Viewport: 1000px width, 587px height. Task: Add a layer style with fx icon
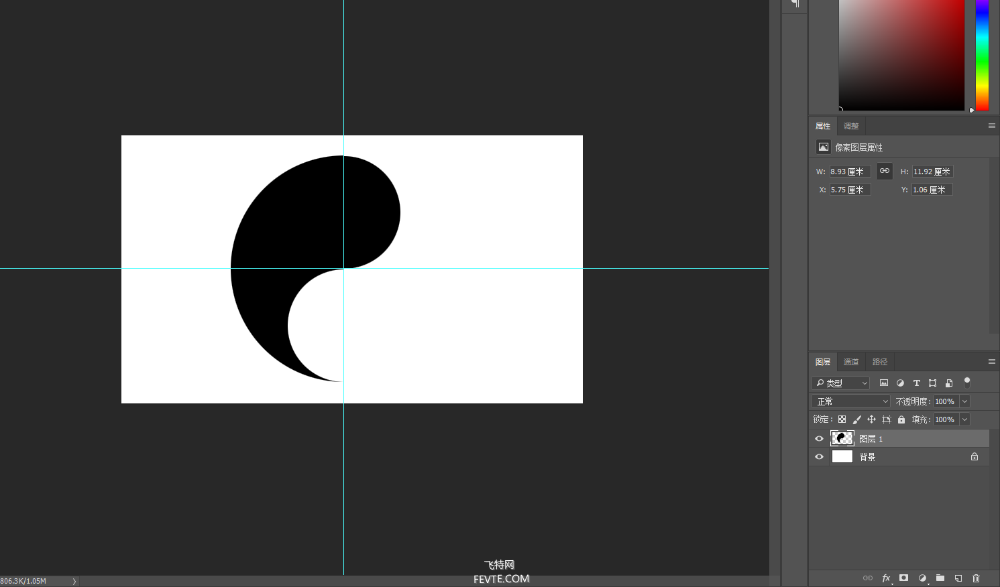click(886, 578)
